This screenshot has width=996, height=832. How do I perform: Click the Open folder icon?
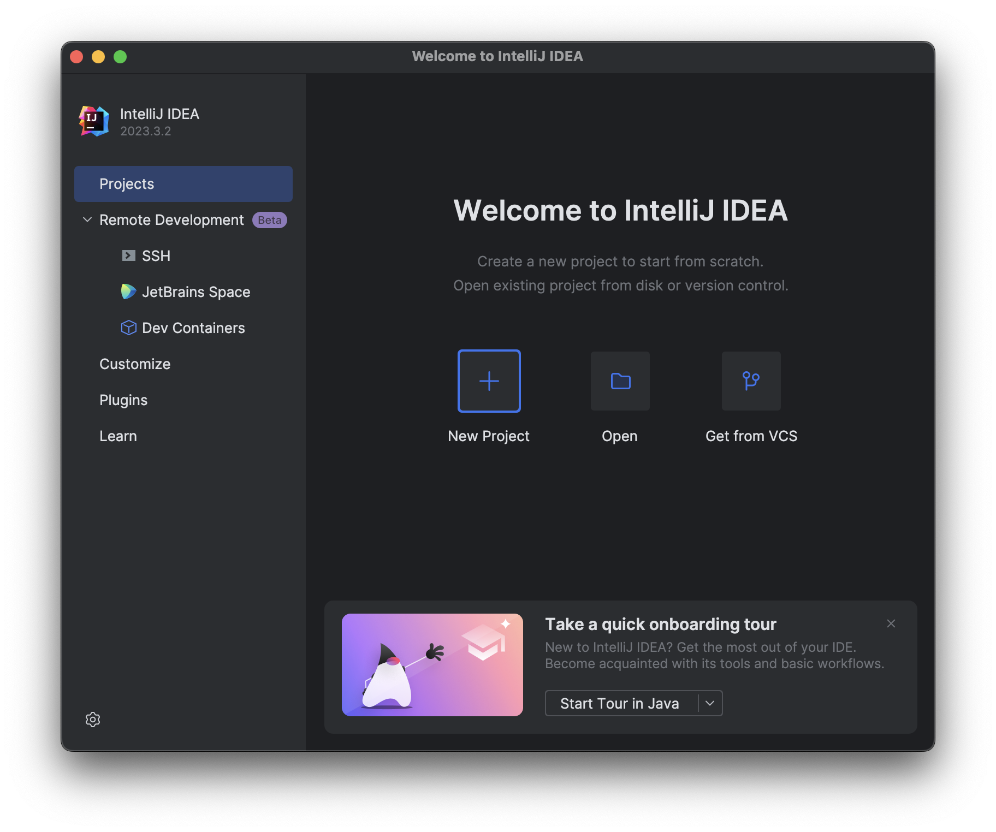click(x=620, y=381)
